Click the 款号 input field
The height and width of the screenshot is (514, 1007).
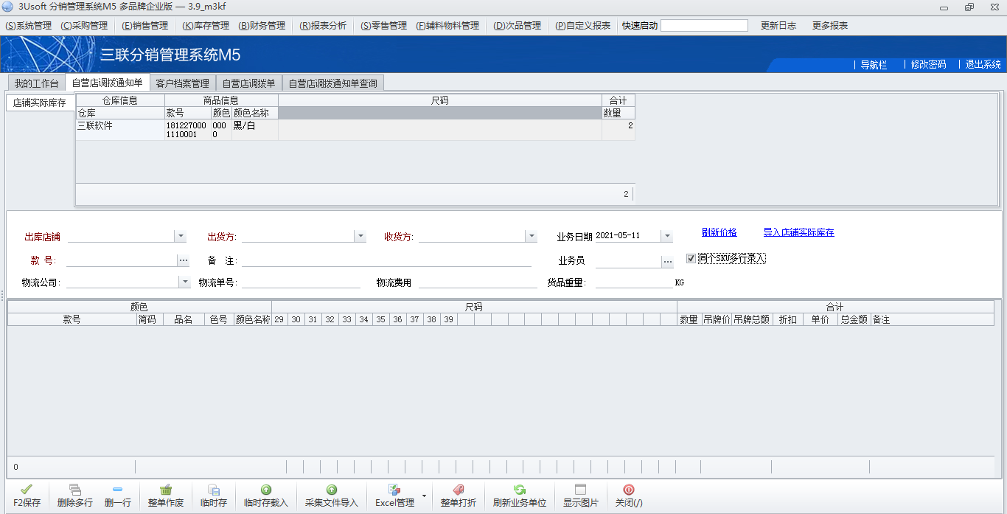[x=122, y=260]
